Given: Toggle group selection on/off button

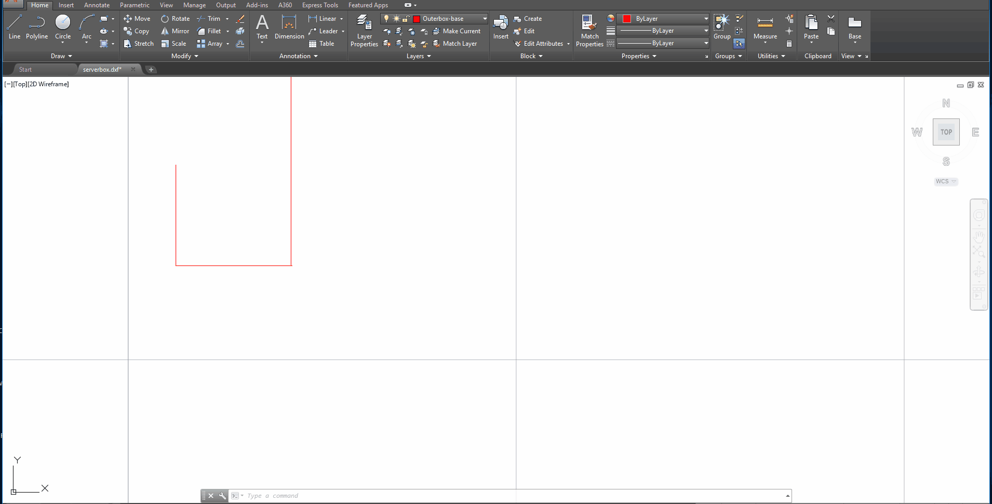Looking at the screenshot, I should pyautogui.click(x=739, y=44).
